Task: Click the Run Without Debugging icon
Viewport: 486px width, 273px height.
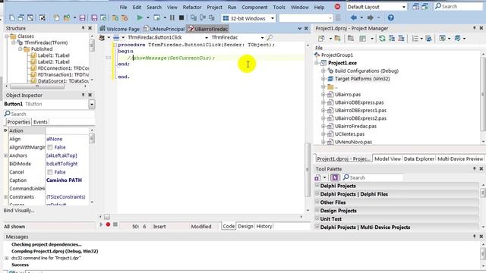Action: point(157,18)
